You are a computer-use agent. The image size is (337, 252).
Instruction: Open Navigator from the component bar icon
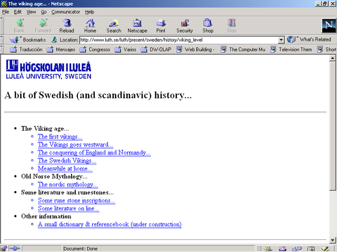click(268, 249)
